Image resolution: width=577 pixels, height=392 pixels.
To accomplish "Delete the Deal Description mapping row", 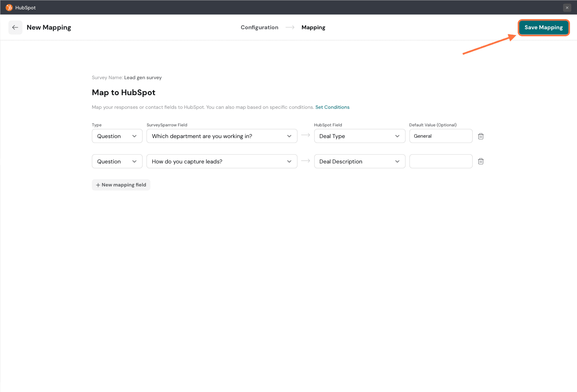I will tap(481, 161).
